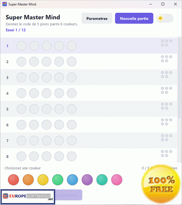The height and width of the screenshot is (205, 182).
Task: Click the Super Master Mind app icon
Action: [5, 4]
